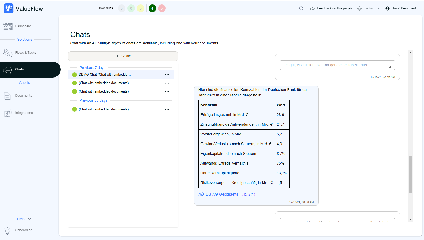424x240 pixels.
Task: Click the Chats speech bubble icon
Action: [x=7, y=70]
